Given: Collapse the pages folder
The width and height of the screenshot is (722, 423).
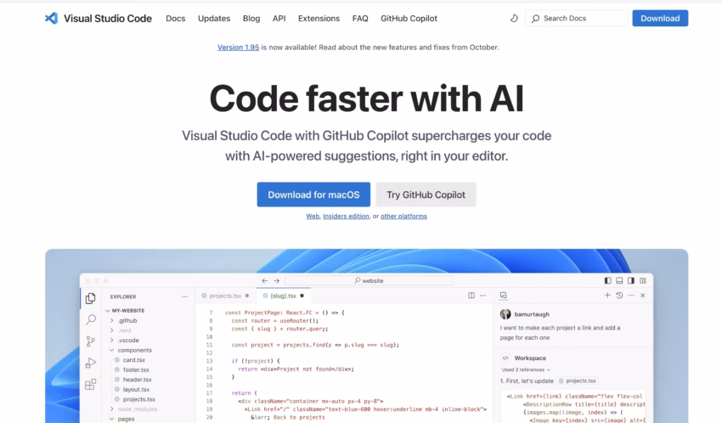Looking at the screenshot, I should (112, 419).
